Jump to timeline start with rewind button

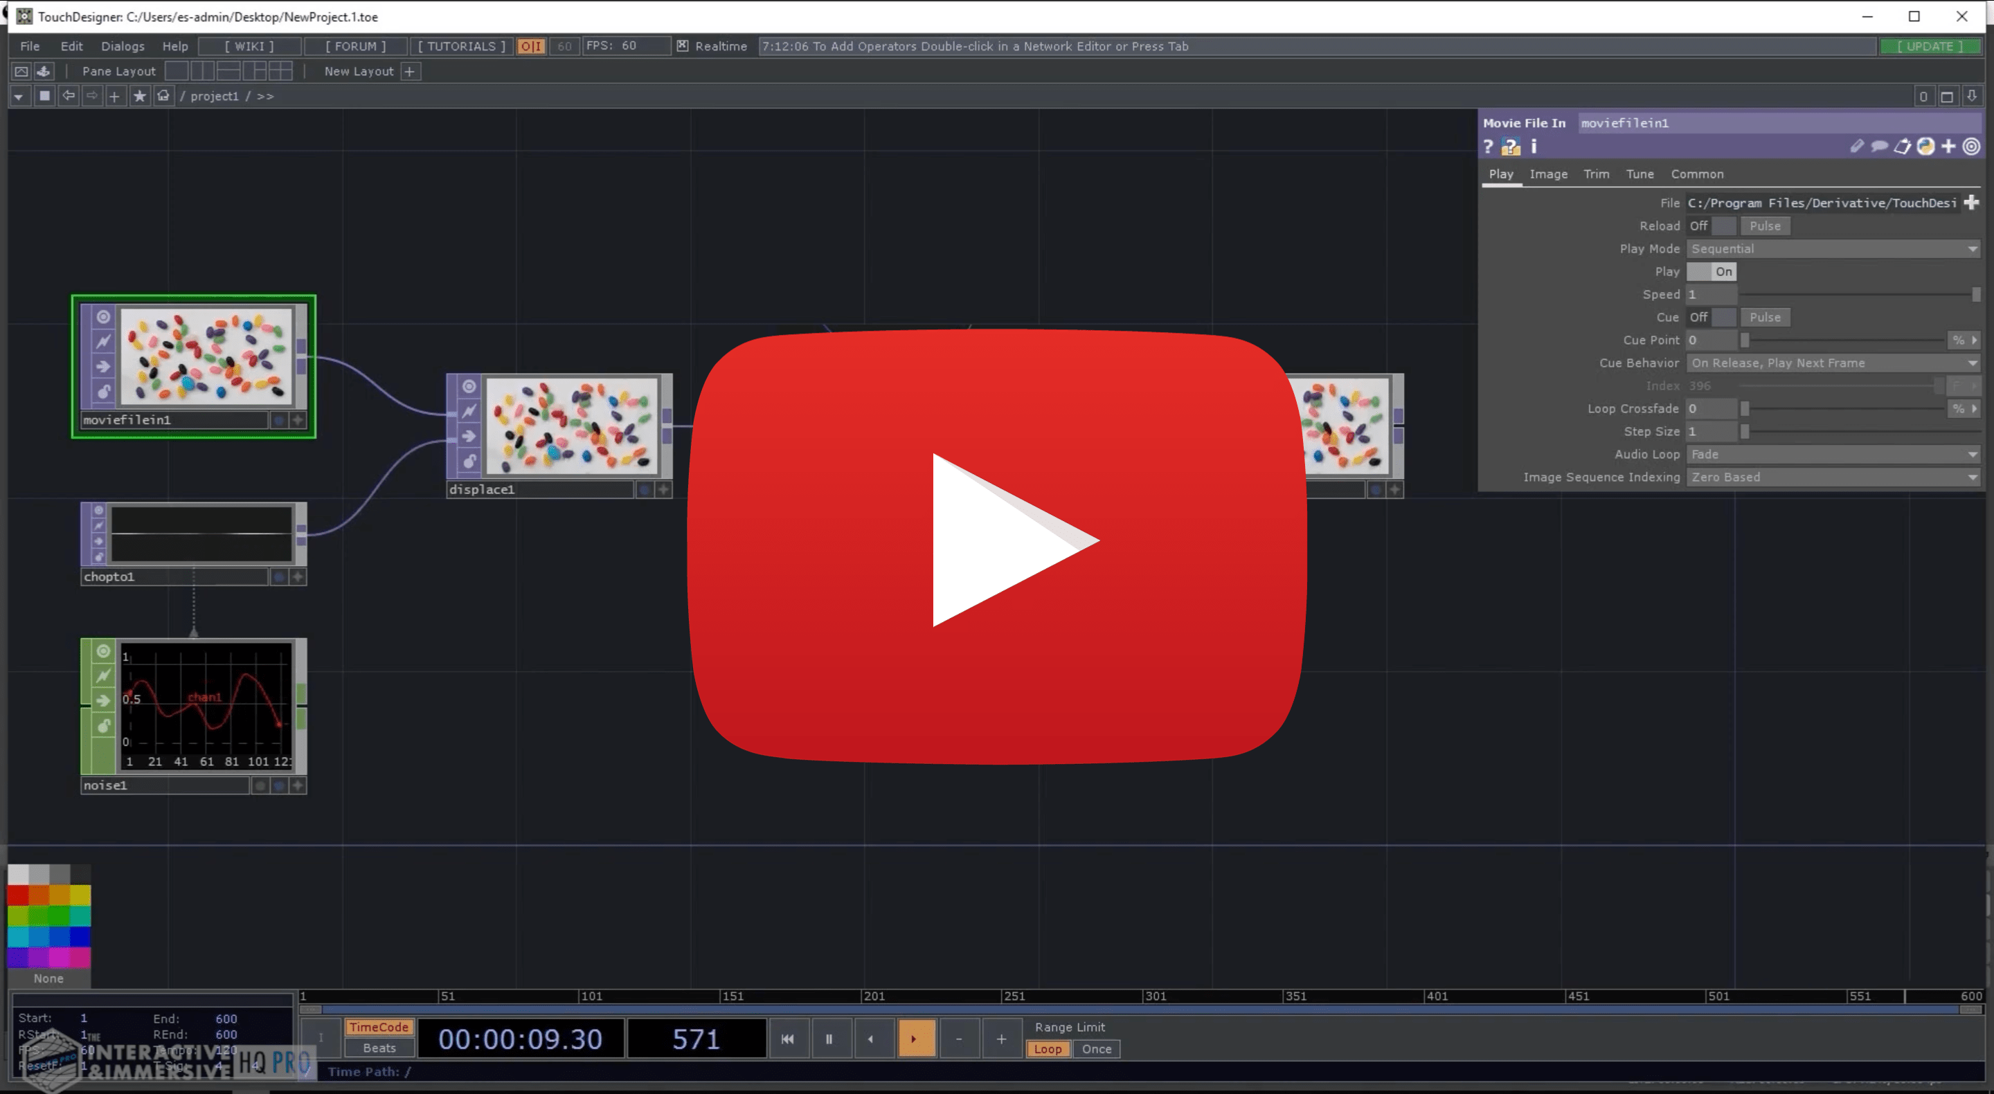787,1039
